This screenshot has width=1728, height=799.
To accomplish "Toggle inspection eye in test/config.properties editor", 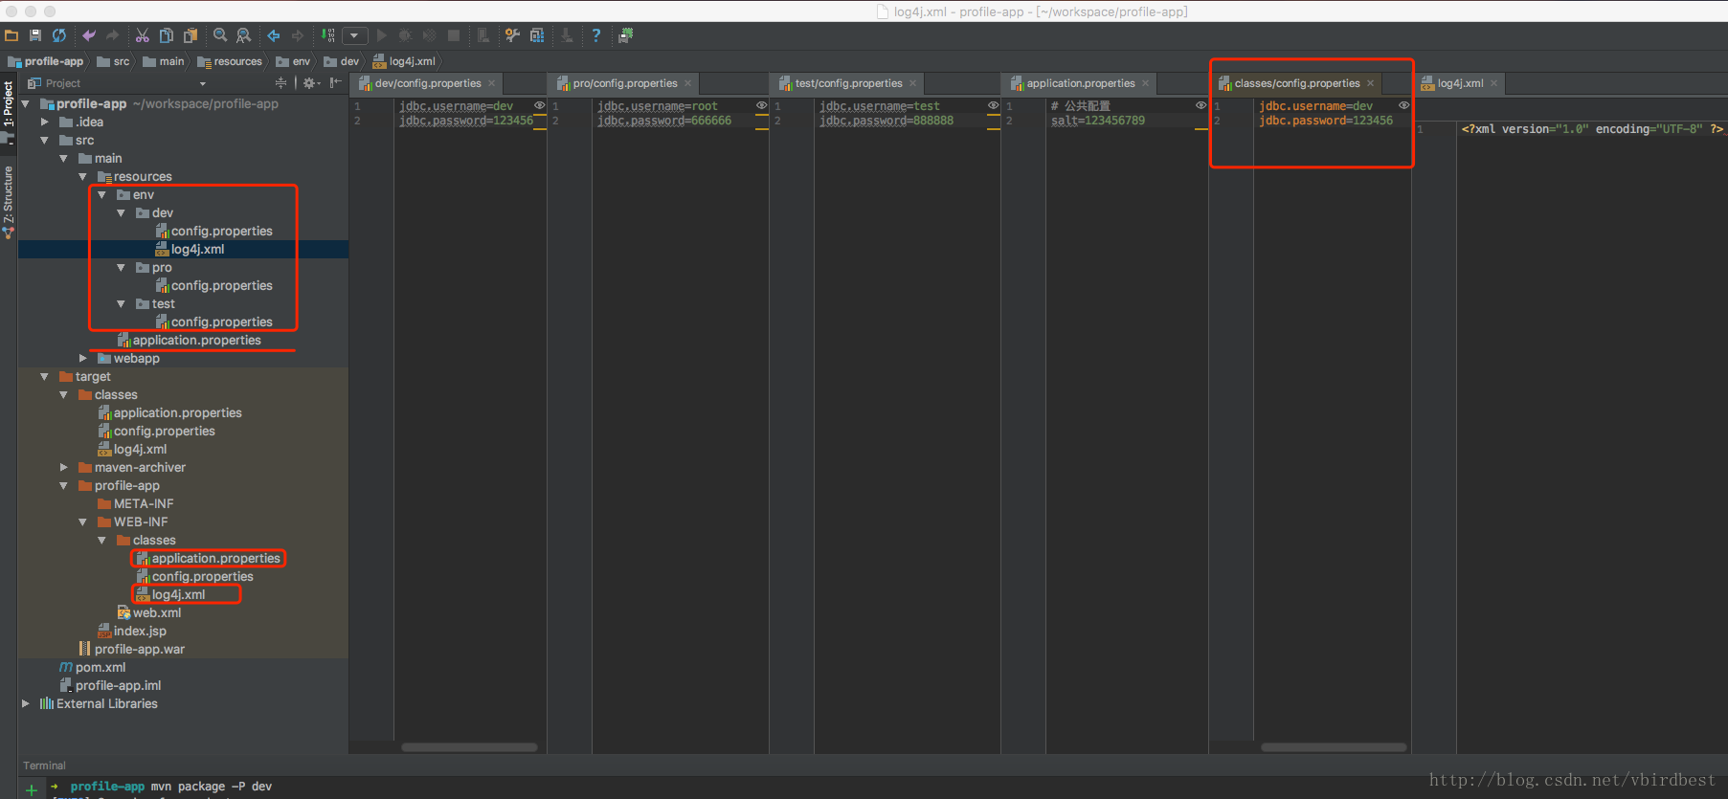I will click(994, 105).
